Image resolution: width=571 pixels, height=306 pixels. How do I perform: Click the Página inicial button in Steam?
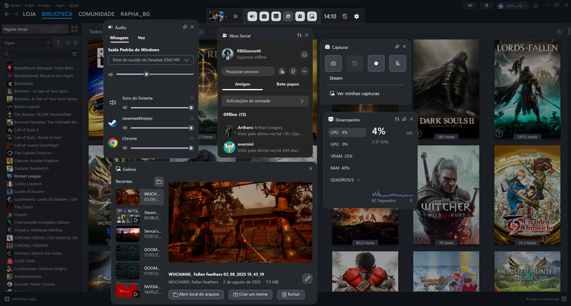(x=35, y=29)
